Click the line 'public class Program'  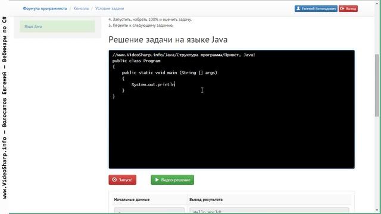(136, 61)
